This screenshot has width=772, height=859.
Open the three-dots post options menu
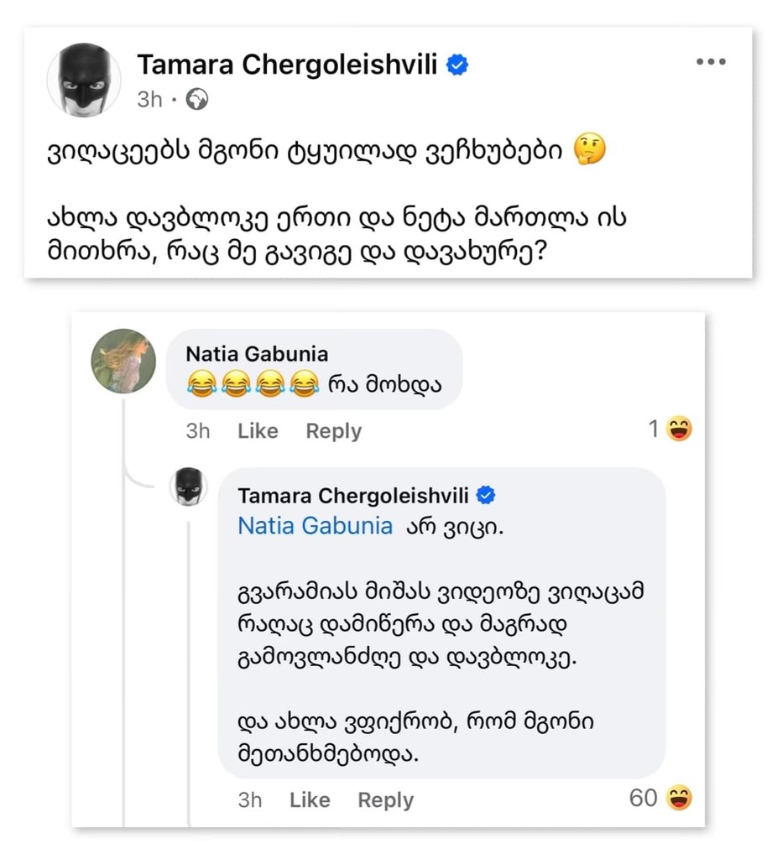[710, 62]
